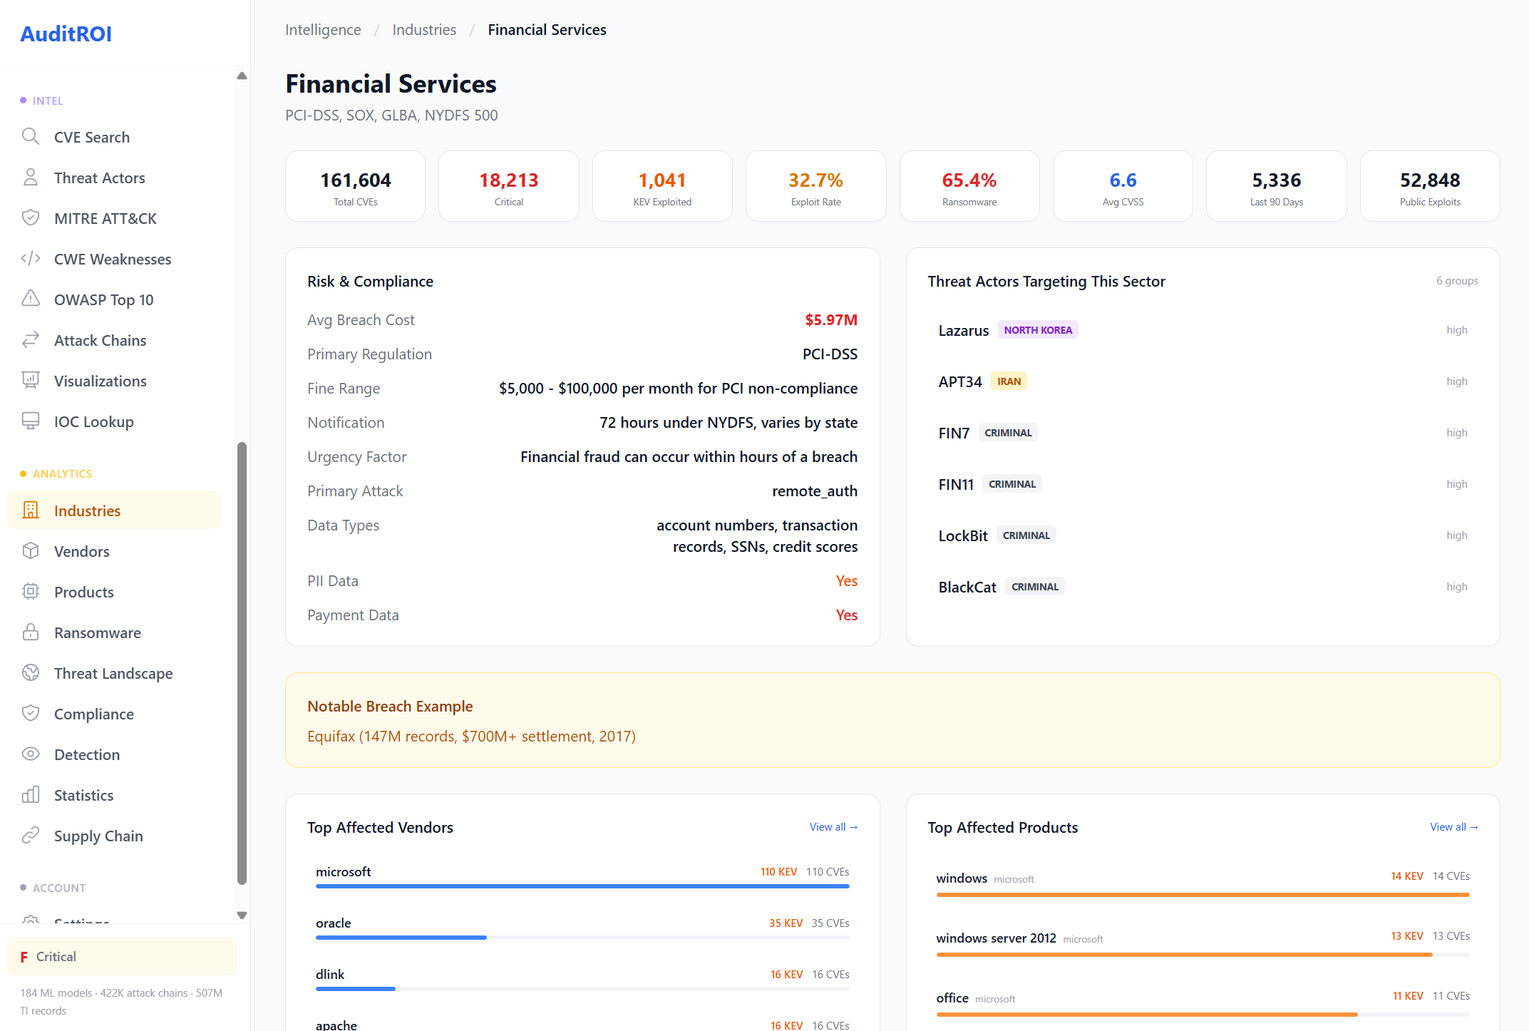Select Threat Actors in the sidebar
Viewport: 1529px width, 1031px height.
pyautogui.click(x=99, y=178)
